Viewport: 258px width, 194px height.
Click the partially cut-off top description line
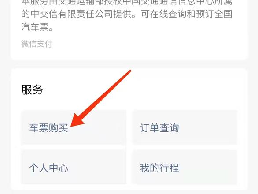tap(127, 2)
